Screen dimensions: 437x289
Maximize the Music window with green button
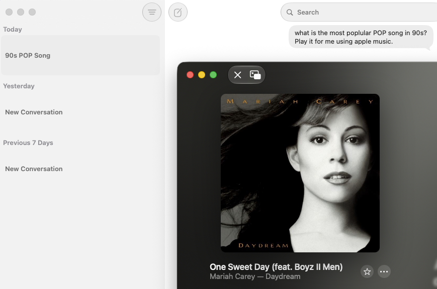click(x=213, y=75)
